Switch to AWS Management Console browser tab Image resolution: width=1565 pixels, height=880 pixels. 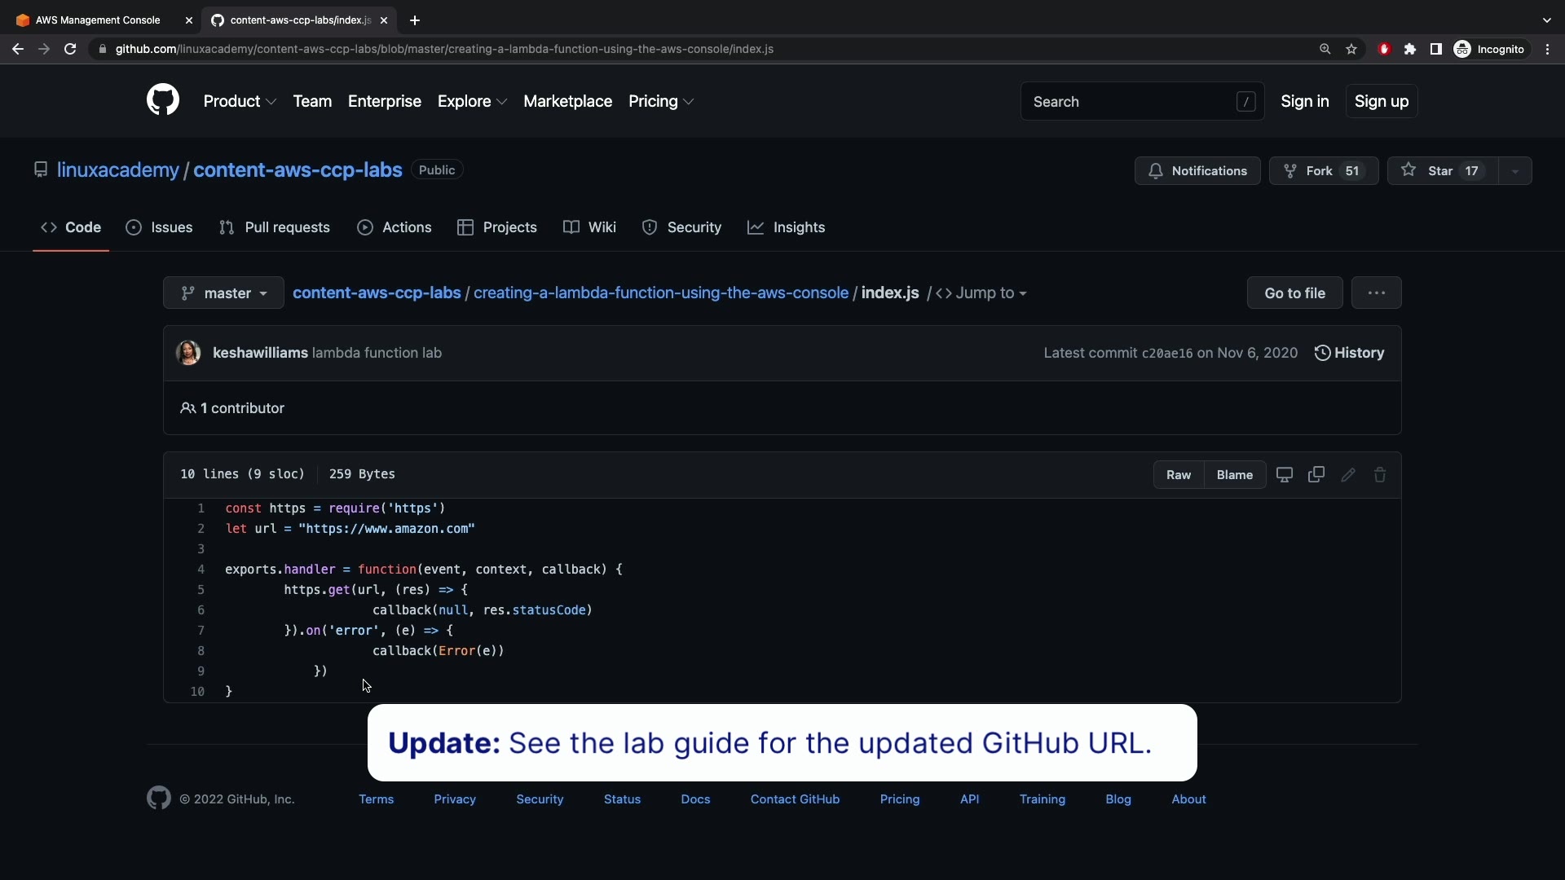98,20
